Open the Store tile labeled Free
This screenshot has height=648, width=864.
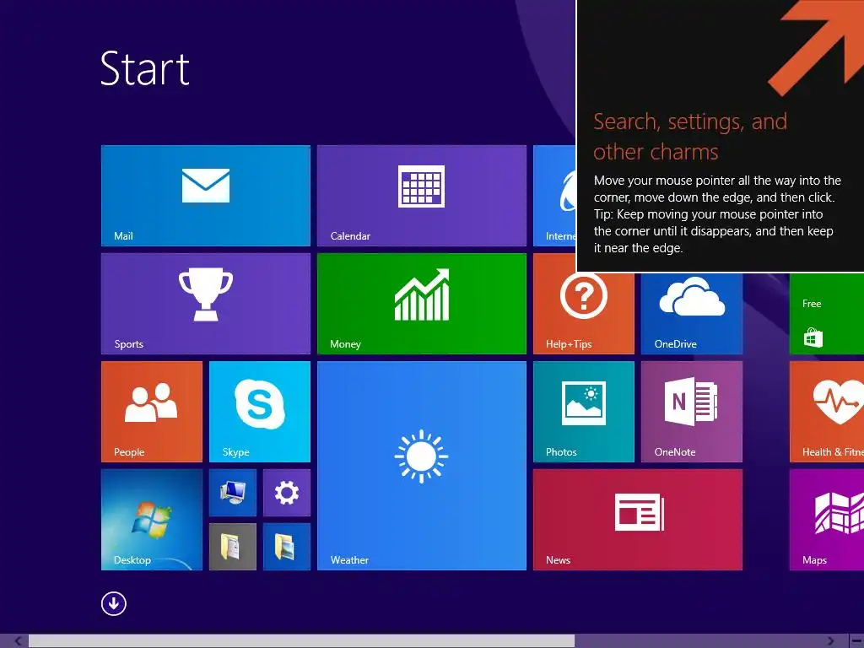[827, 313]
